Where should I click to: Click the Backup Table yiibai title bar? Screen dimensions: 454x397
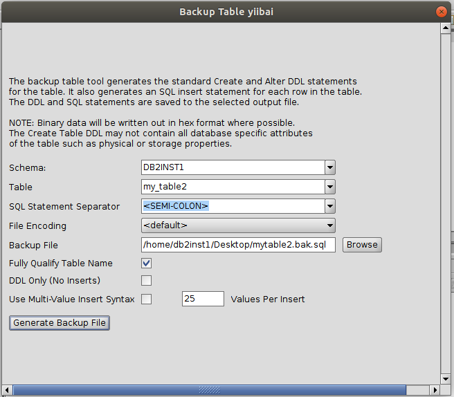pyautogui.click(x=227, y=12)
